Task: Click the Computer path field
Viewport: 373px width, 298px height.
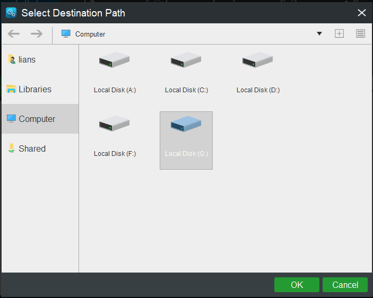Action: [x=188, y=34]
